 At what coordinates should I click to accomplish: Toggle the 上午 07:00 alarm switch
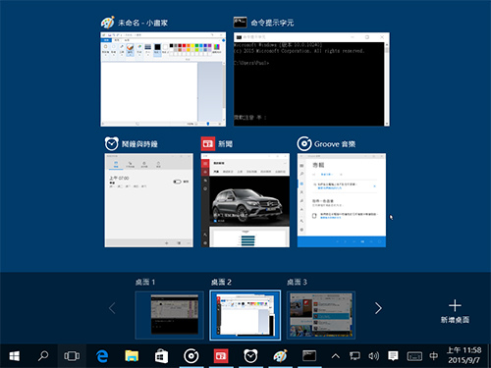(177, 182)
